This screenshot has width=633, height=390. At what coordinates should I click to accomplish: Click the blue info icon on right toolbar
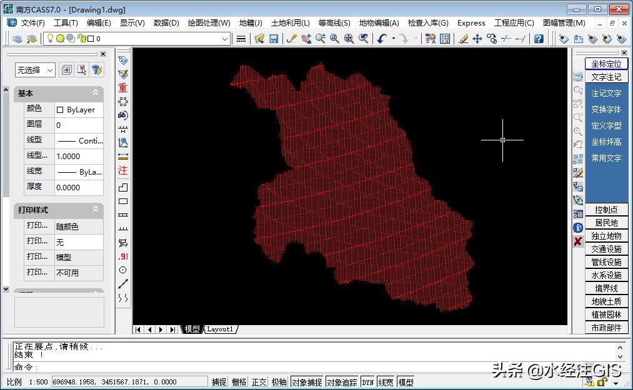(x=578, y=228)
